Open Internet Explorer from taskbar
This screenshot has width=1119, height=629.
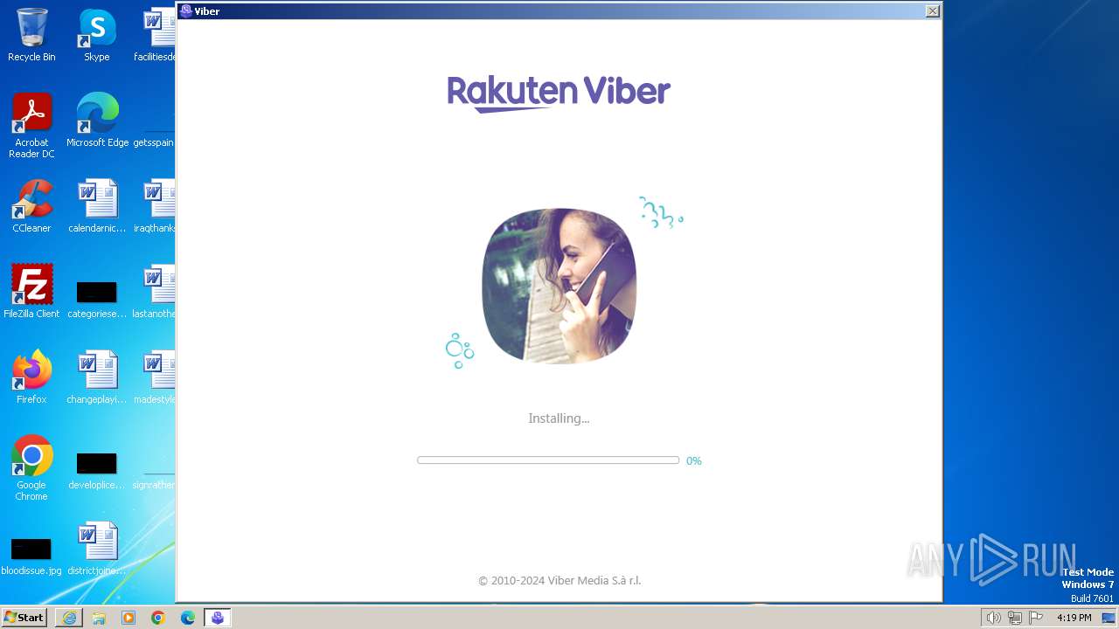69,618
